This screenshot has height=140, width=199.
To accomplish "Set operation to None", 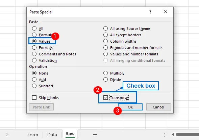I will click(34, 73).
